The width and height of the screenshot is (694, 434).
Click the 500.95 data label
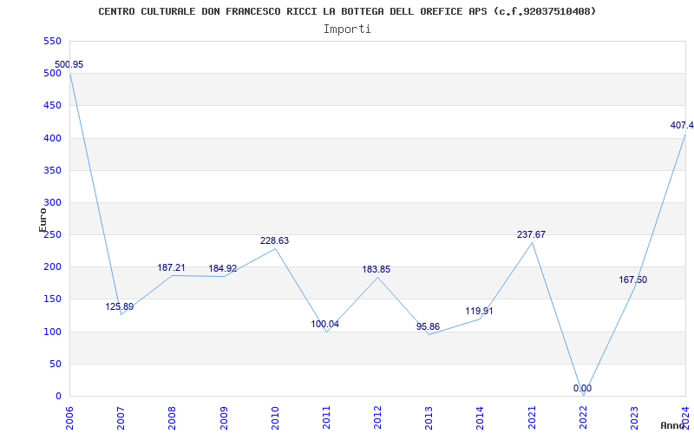[69, 64]
